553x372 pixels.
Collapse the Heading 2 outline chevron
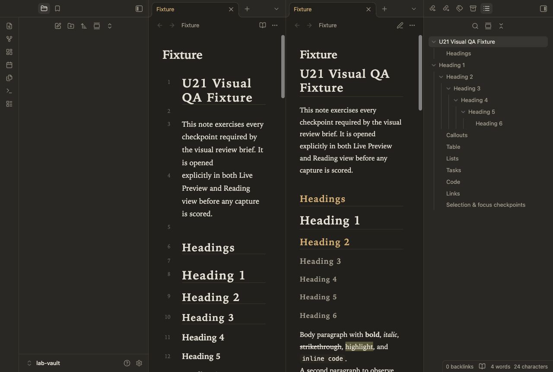(441, 77)
